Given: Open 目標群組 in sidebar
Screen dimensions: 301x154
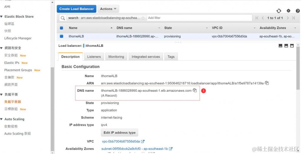Looking at the screenshot, I should click(11, 109).
